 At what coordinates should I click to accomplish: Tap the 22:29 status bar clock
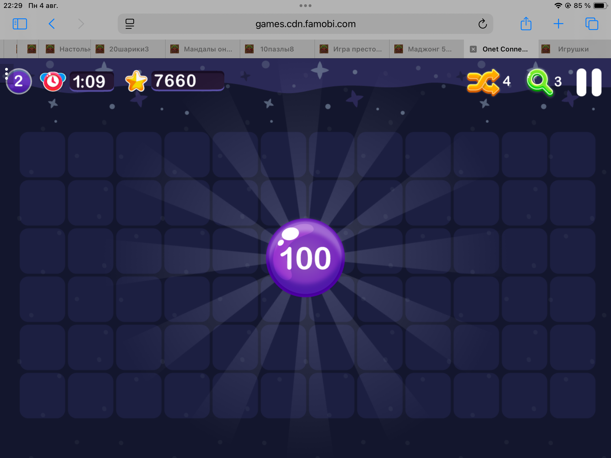13,6
